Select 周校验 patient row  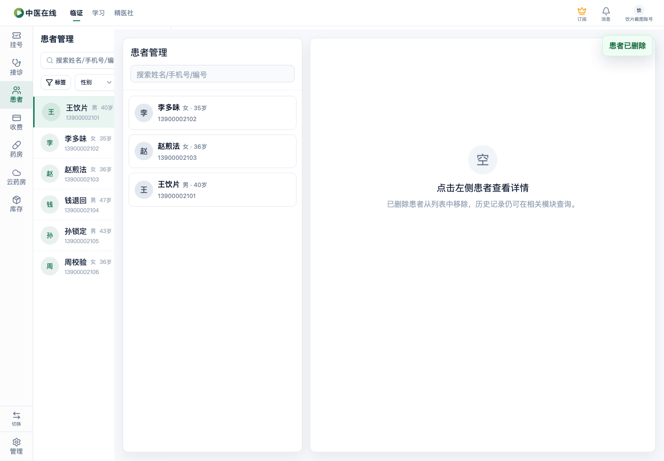pos(74,266)
